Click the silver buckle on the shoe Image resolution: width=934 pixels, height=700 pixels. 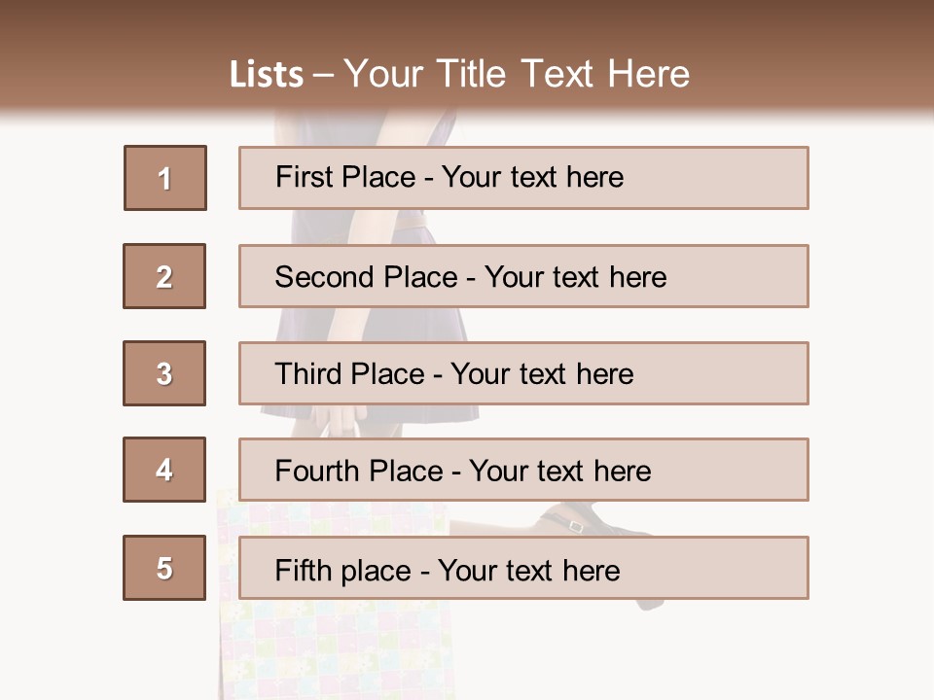575,526
